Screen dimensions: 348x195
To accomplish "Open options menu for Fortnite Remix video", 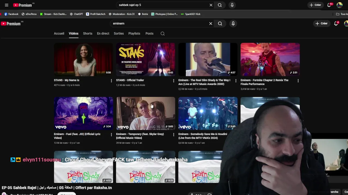I will coord(298,81).
